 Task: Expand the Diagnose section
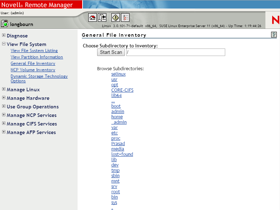(4, 35)
